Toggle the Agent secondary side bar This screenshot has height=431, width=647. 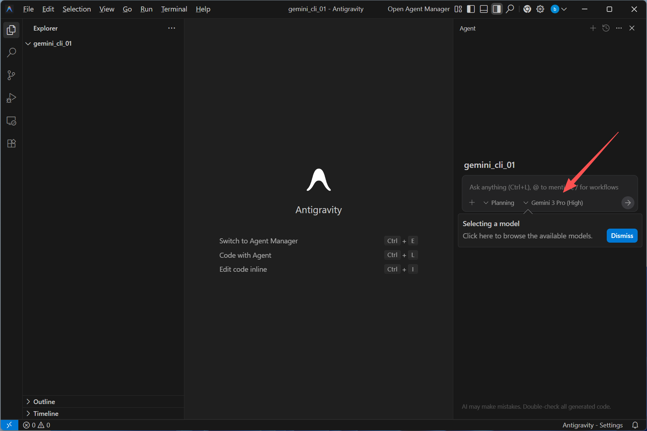point(497,9)
